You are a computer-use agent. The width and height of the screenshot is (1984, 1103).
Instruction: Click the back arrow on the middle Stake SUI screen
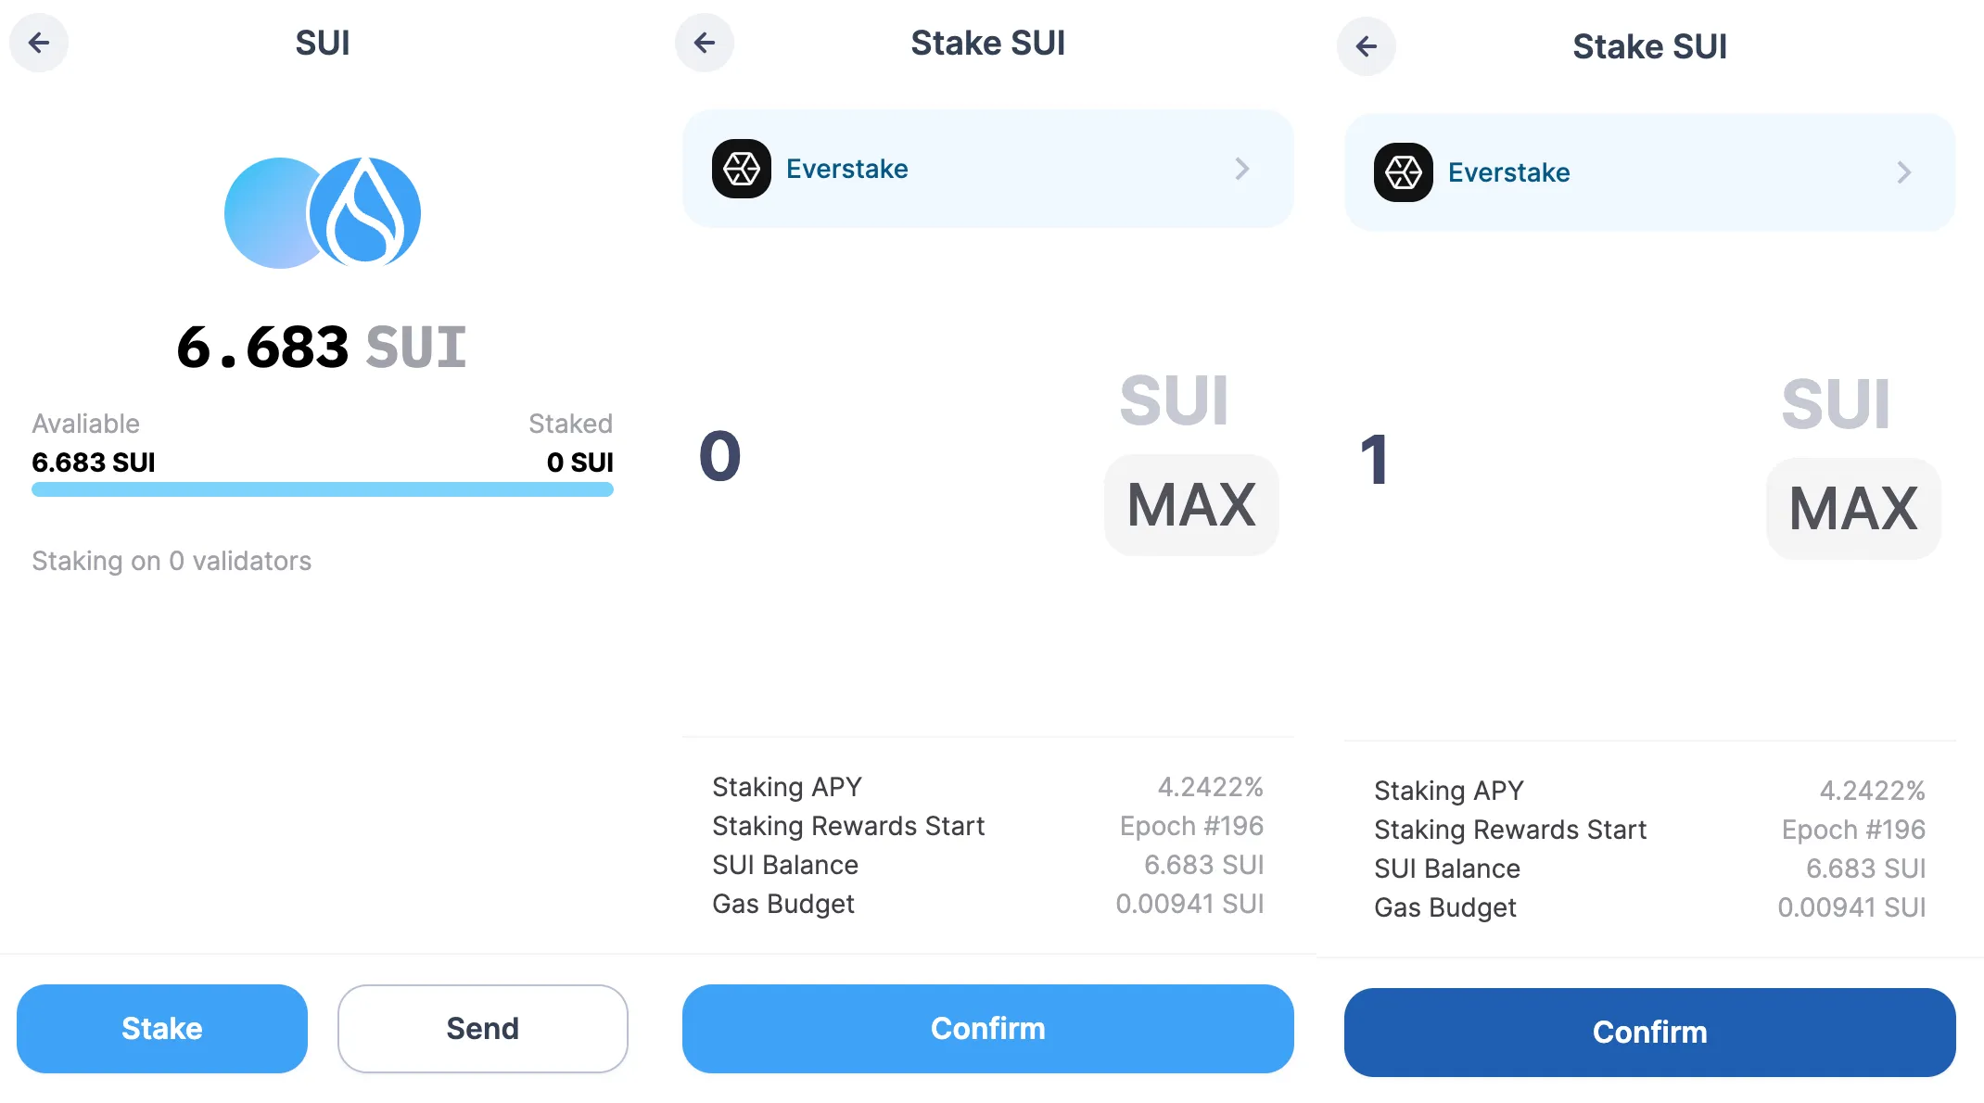click(705, 43)
